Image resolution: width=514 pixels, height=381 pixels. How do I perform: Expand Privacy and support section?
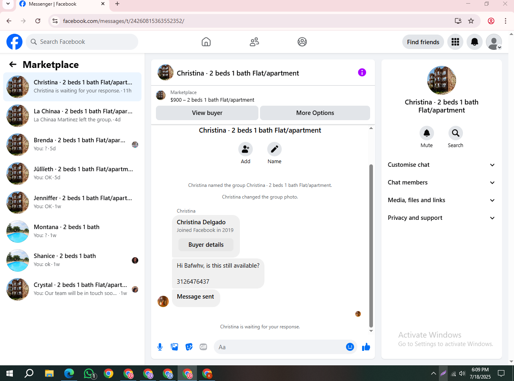(x=441, y=218)
